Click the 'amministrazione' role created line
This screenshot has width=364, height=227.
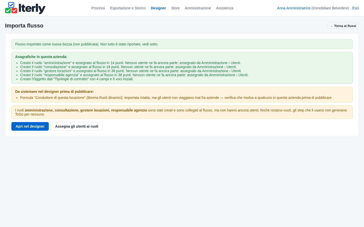130,63
